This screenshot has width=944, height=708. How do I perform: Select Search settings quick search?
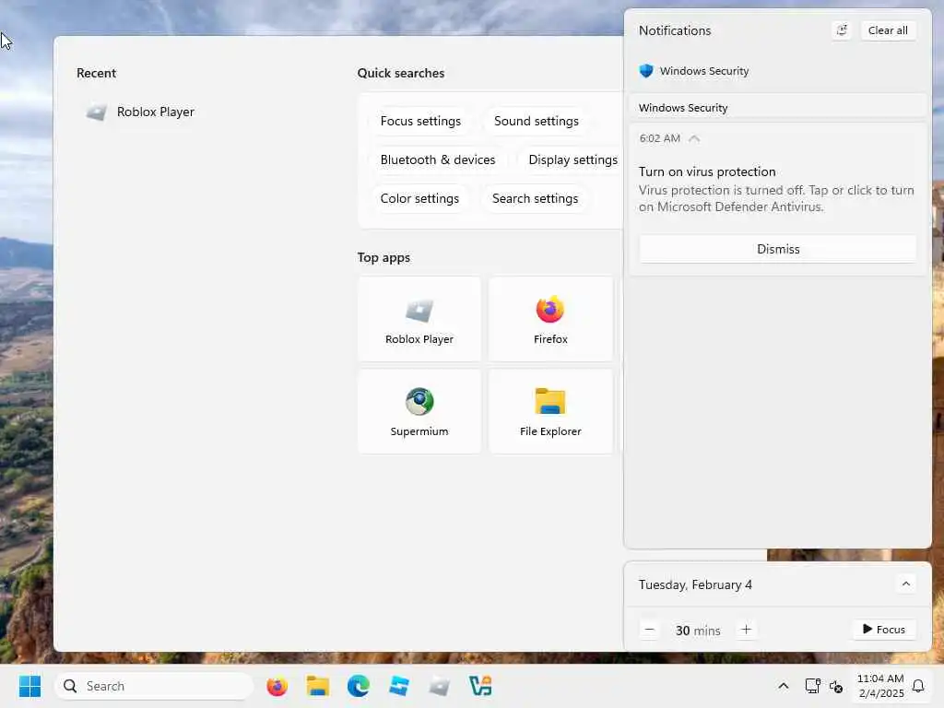535,199
